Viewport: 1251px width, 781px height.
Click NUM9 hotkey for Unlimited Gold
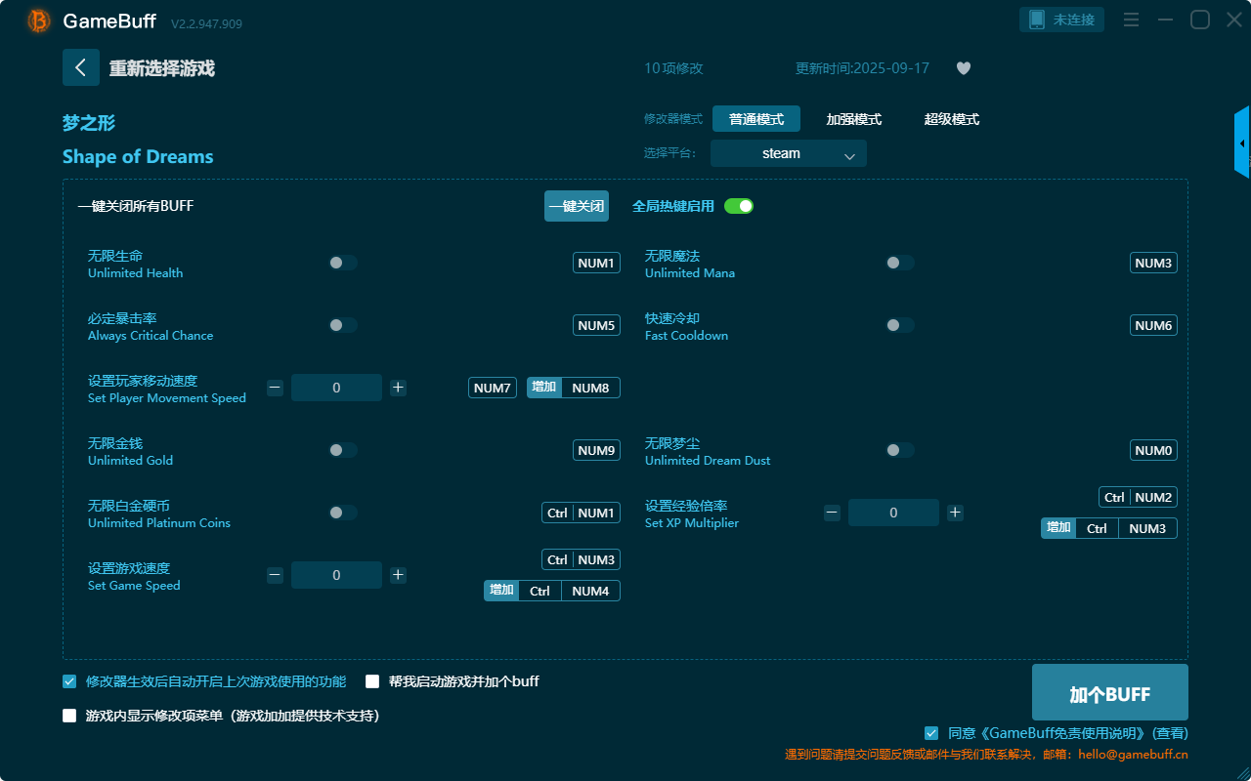pos(596,450)
